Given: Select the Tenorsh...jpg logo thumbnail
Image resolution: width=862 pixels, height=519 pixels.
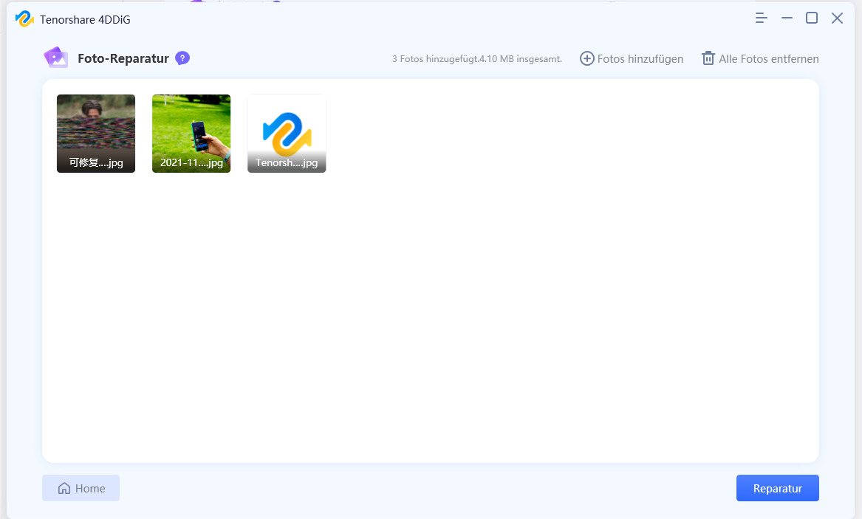Looking at the screenshot, I should tap(287, 134).
